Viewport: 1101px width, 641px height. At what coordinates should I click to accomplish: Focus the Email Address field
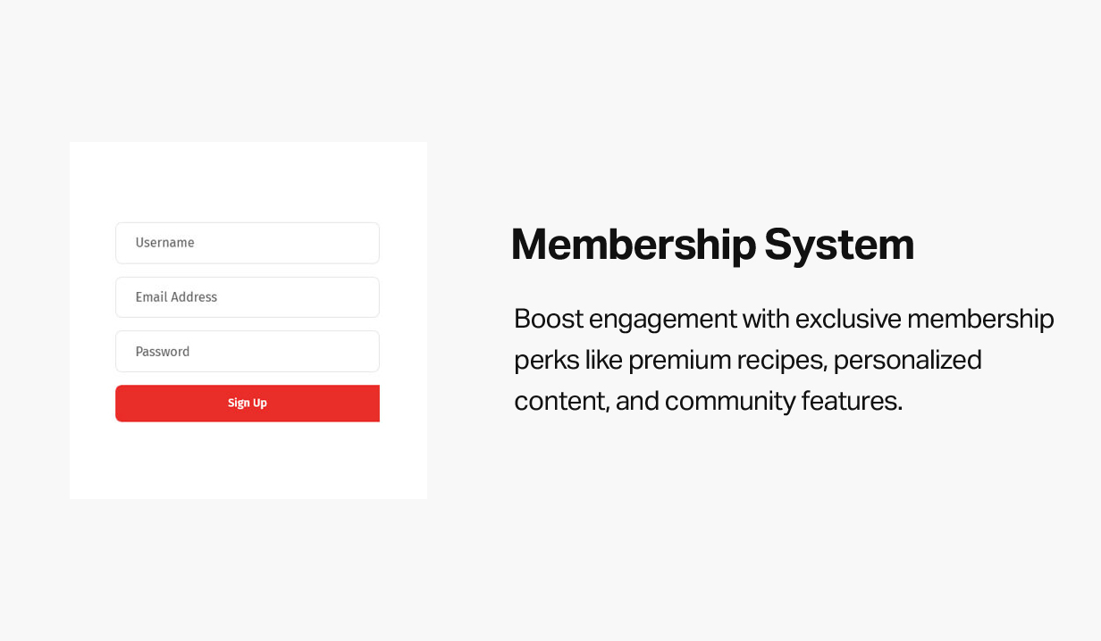248,297
